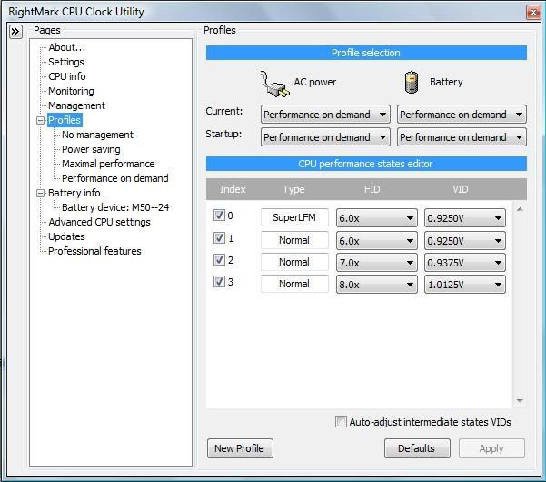Image resolution: width=546 pixels, height=482 pixels.
Task: Click the Normal type field for index 2
Action: (x=294, y=262)
